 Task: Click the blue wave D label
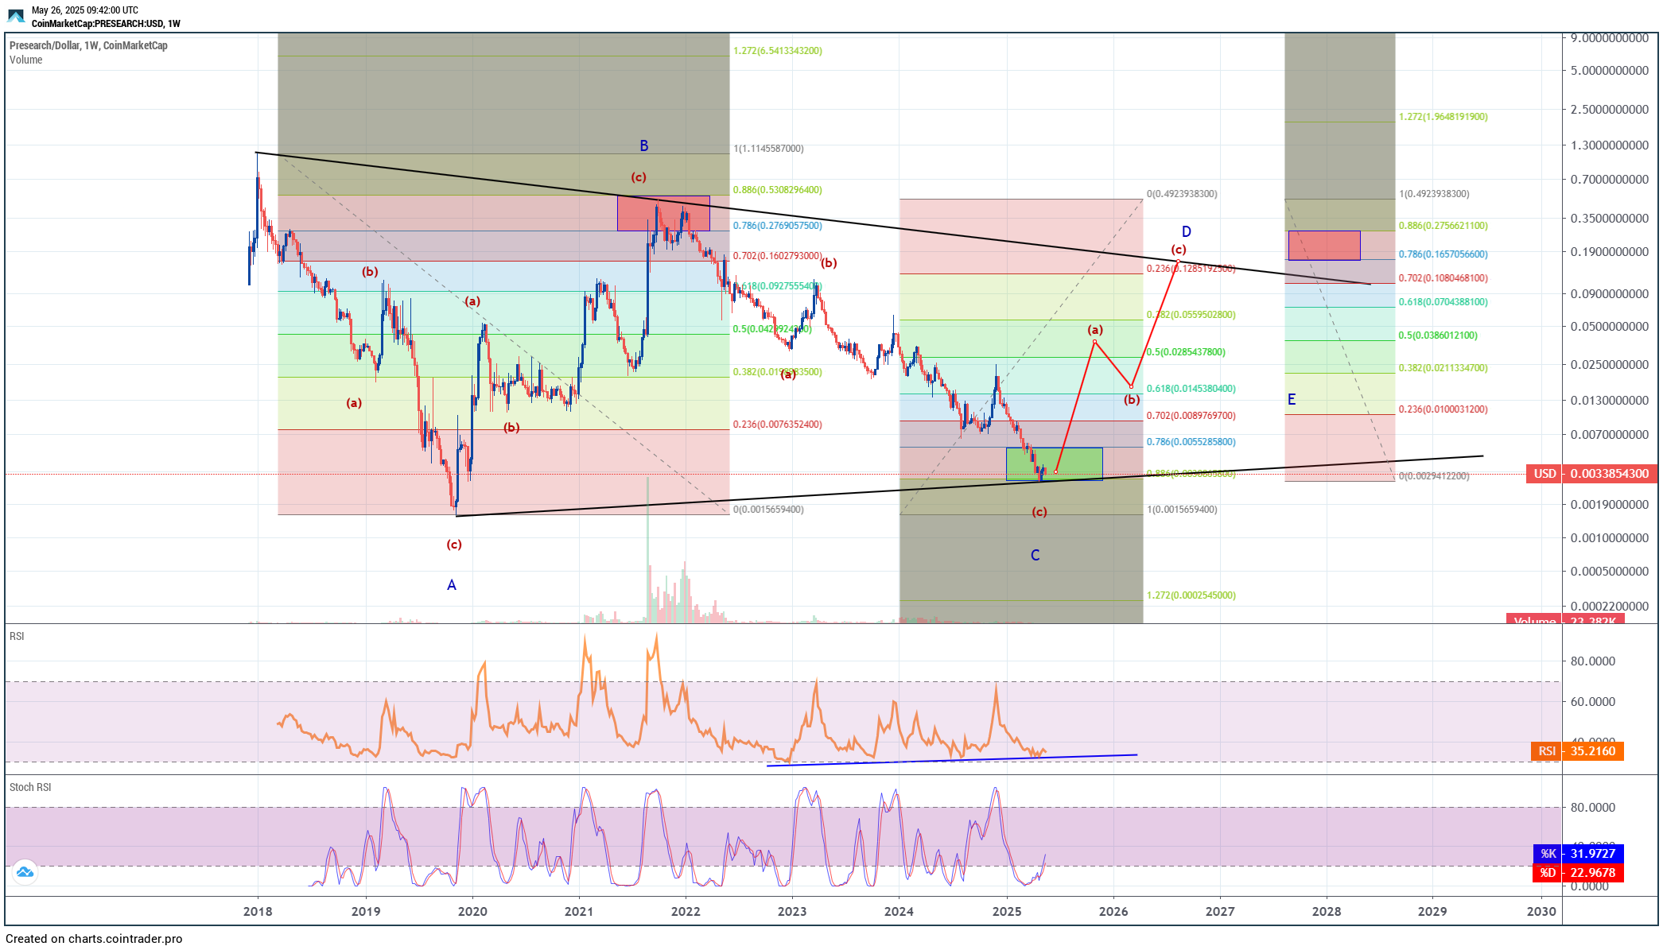point(1186,232)
